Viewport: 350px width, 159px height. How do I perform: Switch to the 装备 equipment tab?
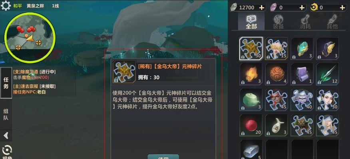(278, 22)
